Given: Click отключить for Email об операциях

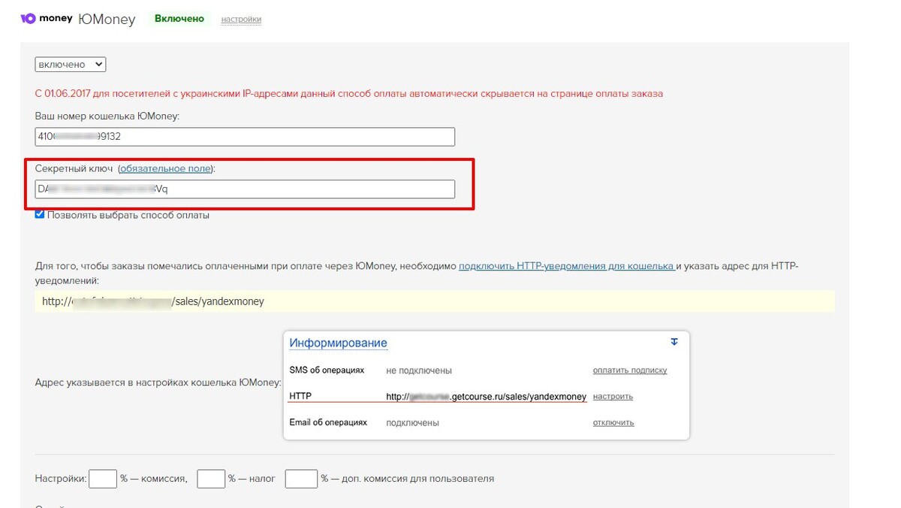Looking at the screenshot, I should [x=613, y=423].
